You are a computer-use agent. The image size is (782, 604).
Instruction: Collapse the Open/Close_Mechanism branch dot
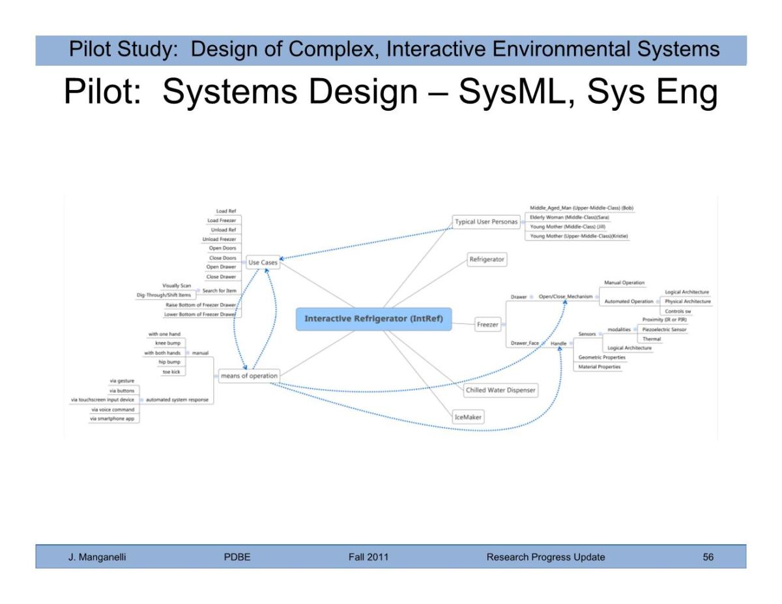[596, 297]
